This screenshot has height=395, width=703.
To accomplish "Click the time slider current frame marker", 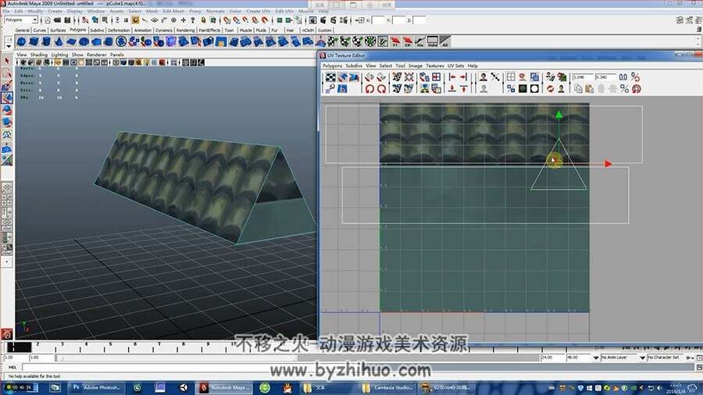I will tap(19, 347).
